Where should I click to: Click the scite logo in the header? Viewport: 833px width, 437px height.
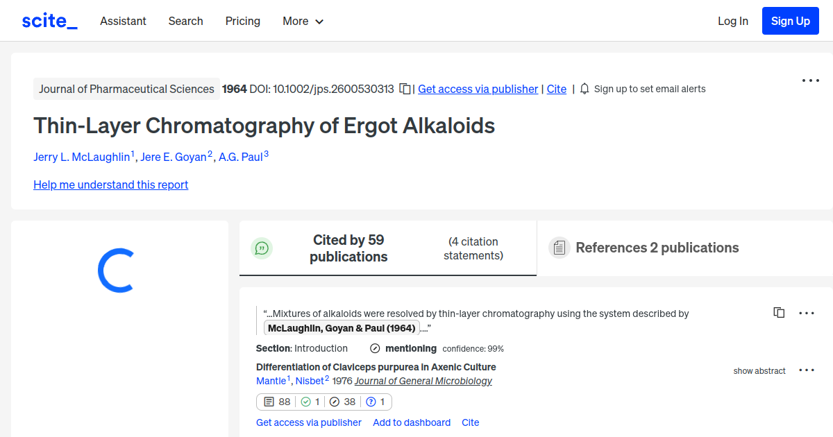(x=48, y=20)
